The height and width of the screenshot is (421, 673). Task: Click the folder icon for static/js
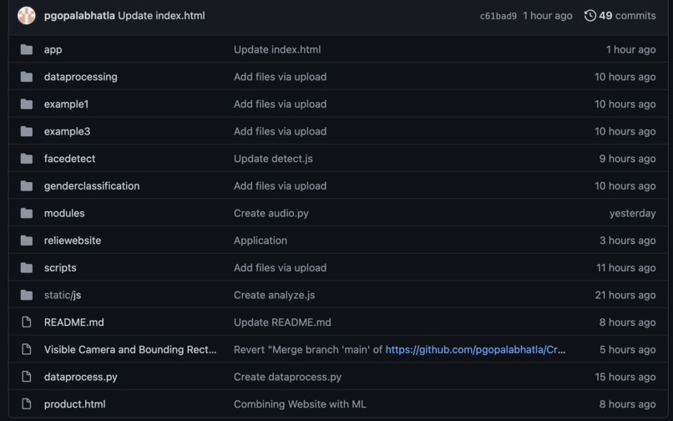click(x=27, y=295)
